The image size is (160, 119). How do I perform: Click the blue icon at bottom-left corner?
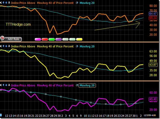(1, 115)
